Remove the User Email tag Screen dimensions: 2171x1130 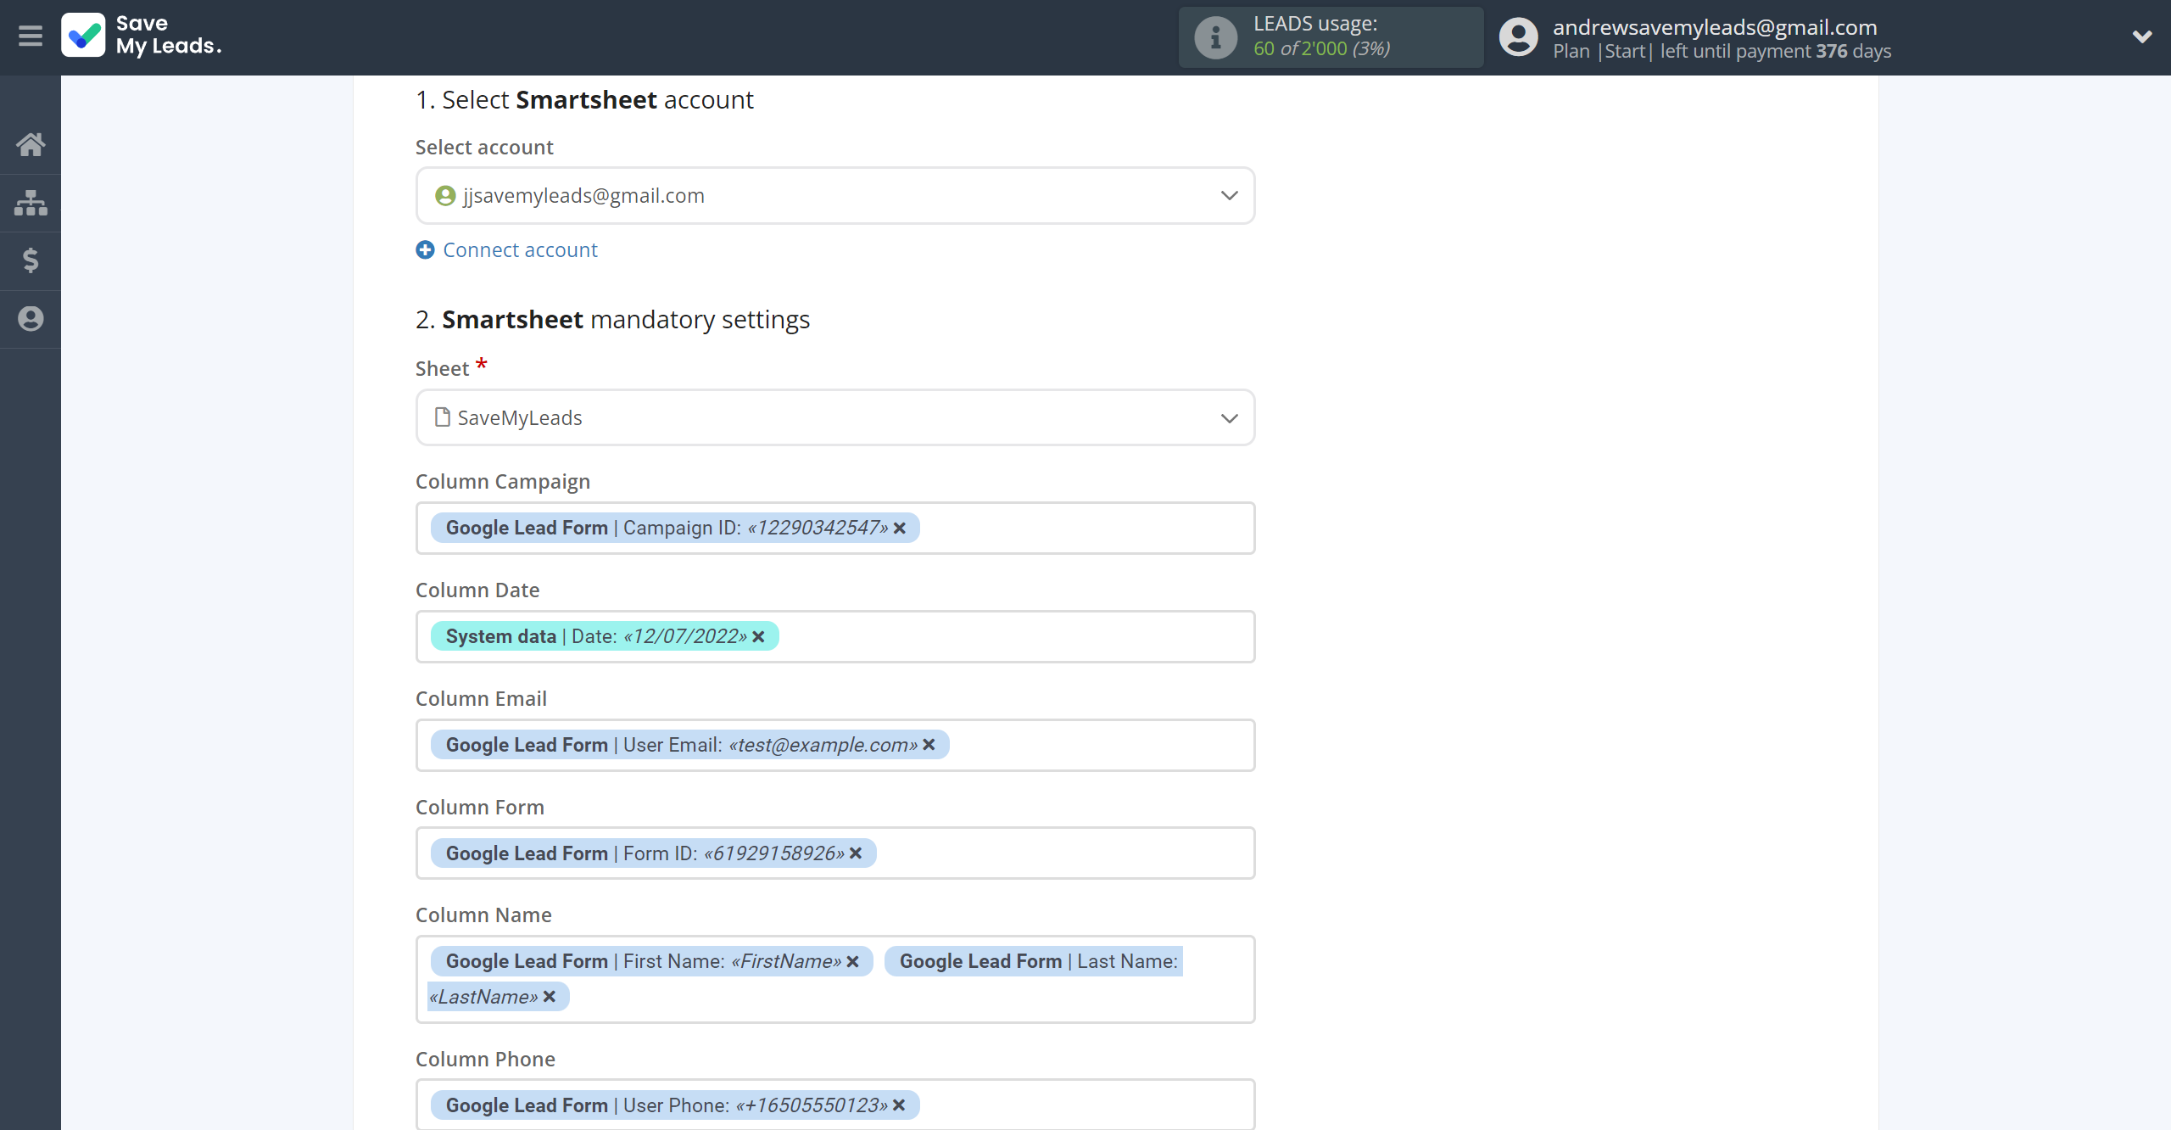coord(929,745)
